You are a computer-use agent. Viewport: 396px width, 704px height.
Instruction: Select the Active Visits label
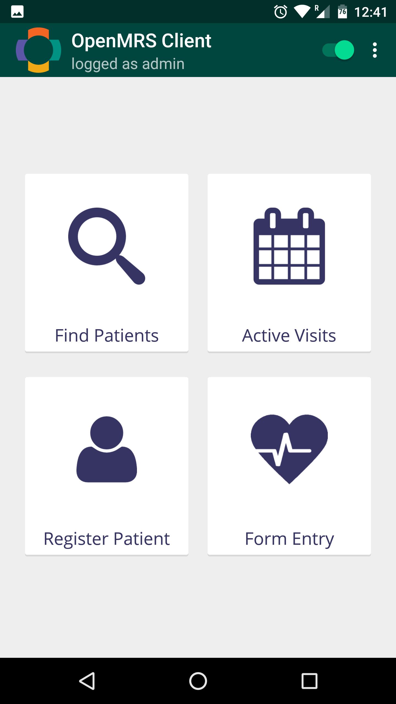[289, 335]
